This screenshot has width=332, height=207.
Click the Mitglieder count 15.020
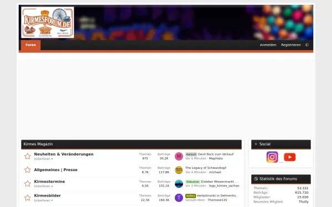coord(303,197)
